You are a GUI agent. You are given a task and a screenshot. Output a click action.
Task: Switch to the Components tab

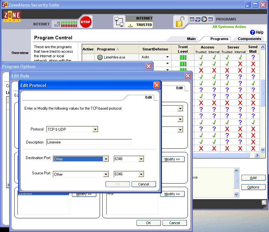coord(249,39)
